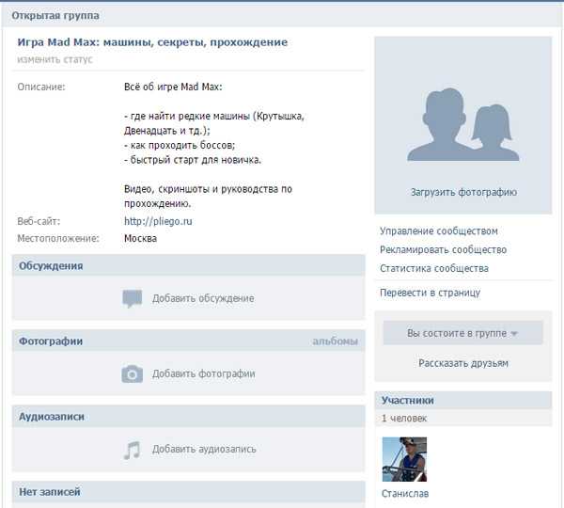
Task: Click 'Добавить фотографии' link
Action: pos(204,373)
